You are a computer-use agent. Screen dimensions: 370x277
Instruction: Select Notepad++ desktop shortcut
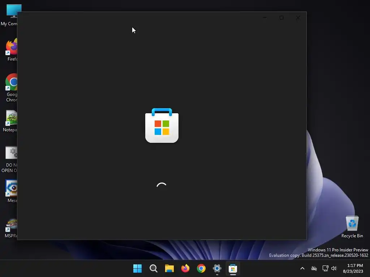(10, 121)
